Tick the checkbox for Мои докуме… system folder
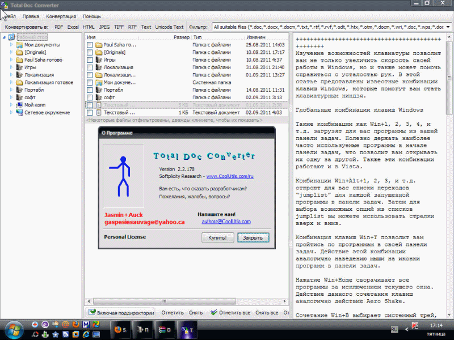 tap(90, 82)
